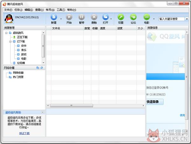Screen dimensions: 191x144
Task: Open the 编辑(E) menu
Action: [x=29, y=10]
